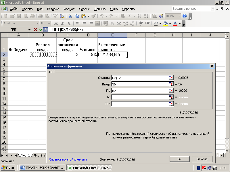Open the Формат menu

point(69,9)
